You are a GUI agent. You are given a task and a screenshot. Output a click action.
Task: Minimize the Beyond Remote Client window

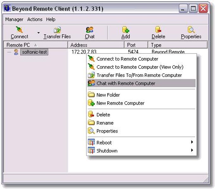coord(183,9)
